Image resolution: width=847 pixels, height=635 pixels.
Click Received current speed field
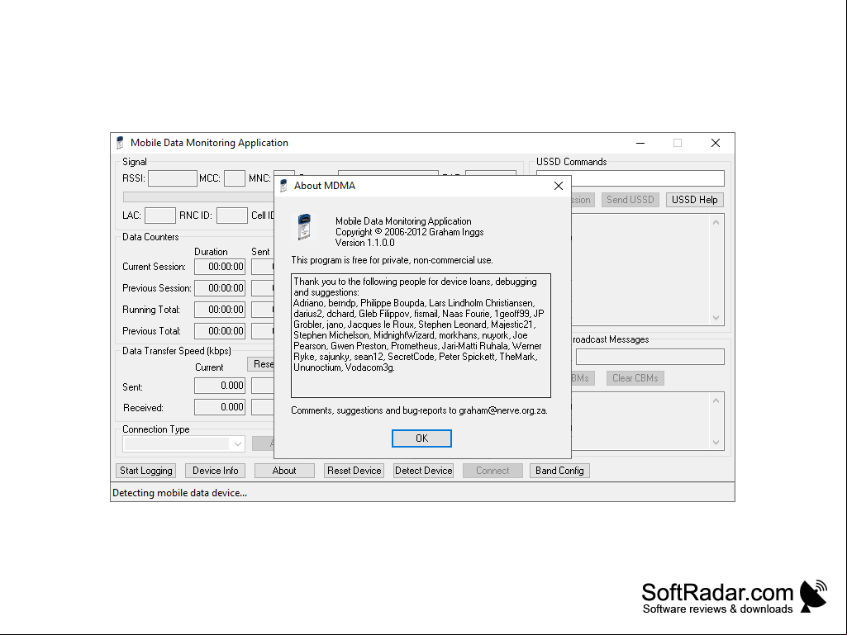220,407
